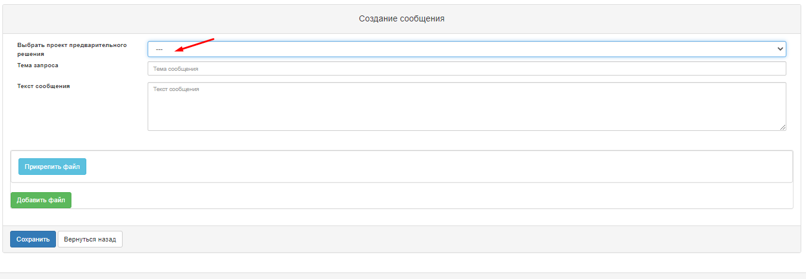This screenshot has height=279, width=806.
Task: Open the preliminary decision project dropdown
Action: (467, 49)
